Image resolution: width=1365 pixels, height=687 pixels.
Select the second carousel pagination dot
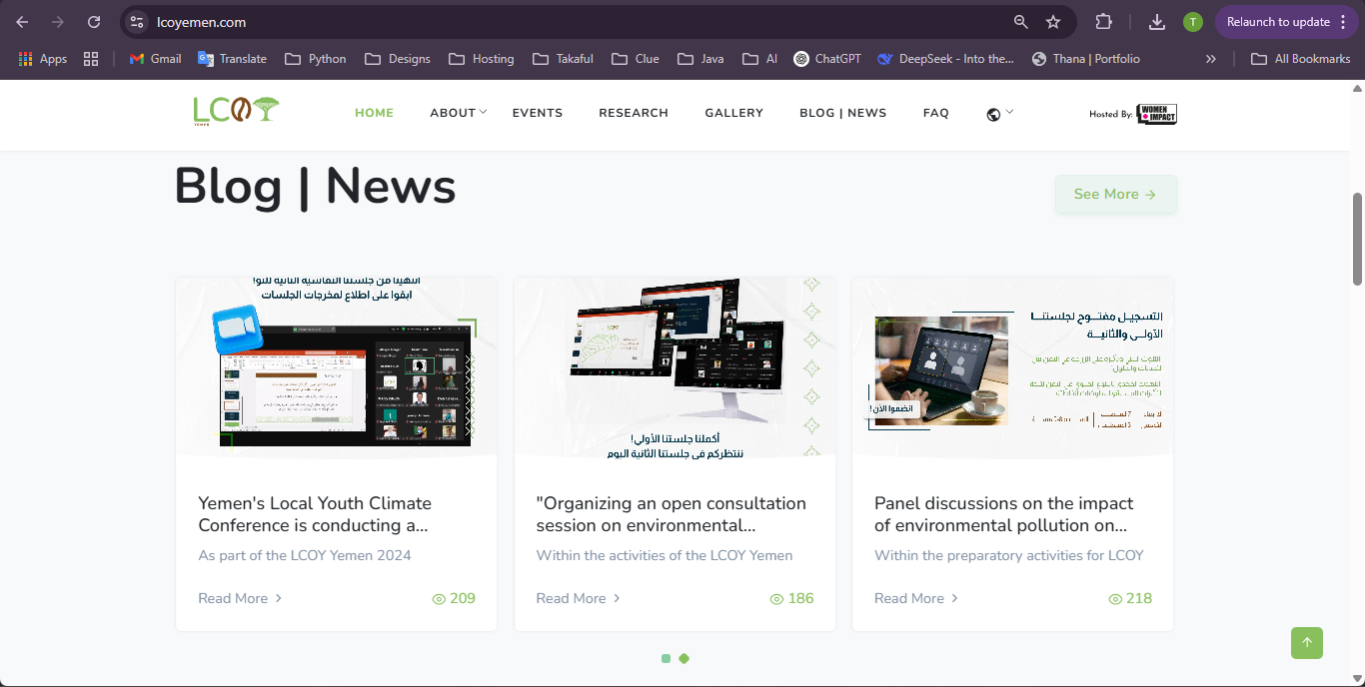point(684,658)
